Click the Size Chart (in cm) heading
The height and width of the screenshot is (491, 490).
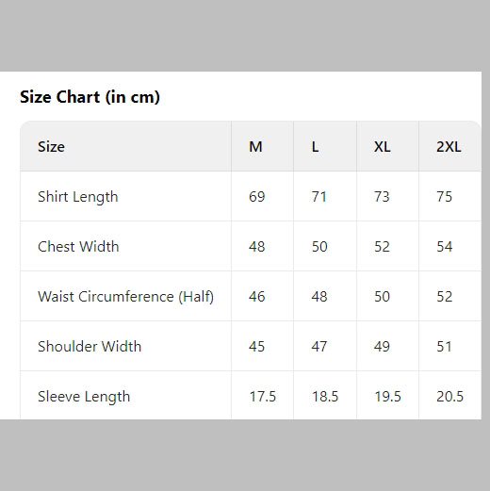(x=90, y=97)
